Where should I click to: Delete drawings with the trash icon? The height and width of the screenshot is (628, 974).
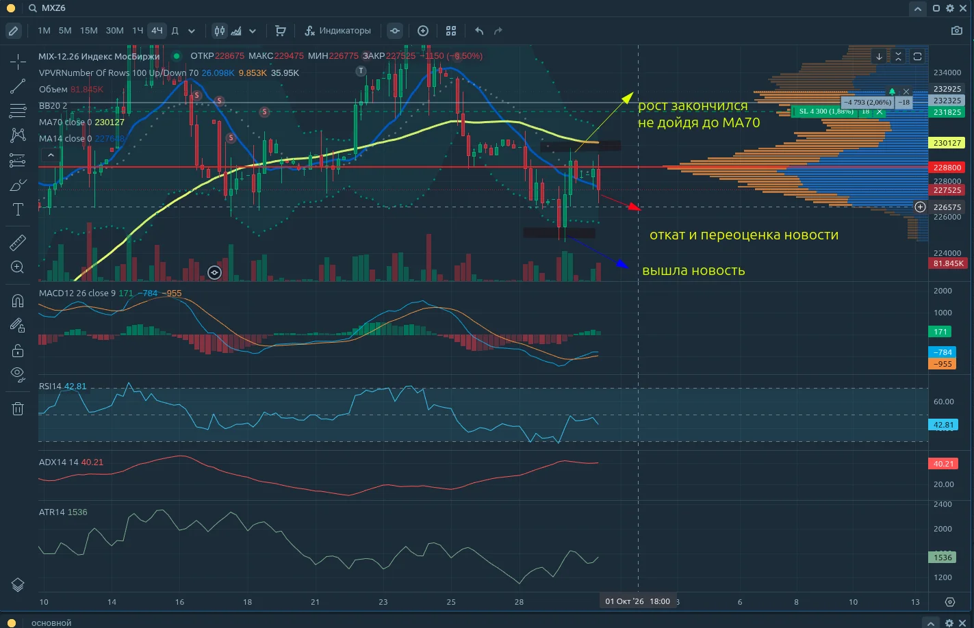[x=18, y=408]
